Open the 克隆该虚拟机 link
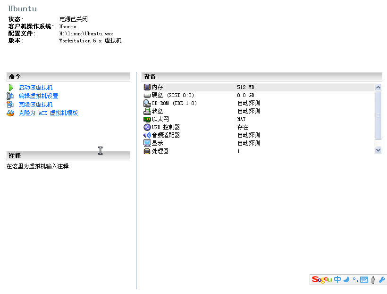This screenshot has width=387, height=294. pos(35,104)
